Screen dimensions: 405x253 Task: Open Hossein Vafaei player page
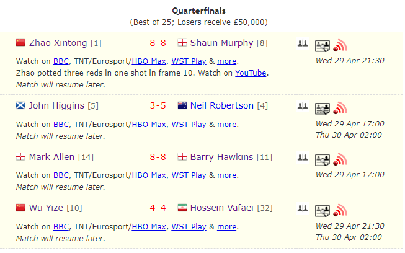tap(223, 208)
